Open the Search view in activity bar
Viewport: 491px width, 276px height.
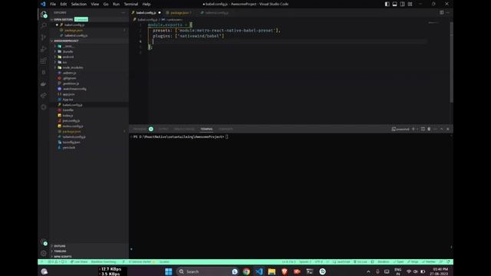[44, 25]
